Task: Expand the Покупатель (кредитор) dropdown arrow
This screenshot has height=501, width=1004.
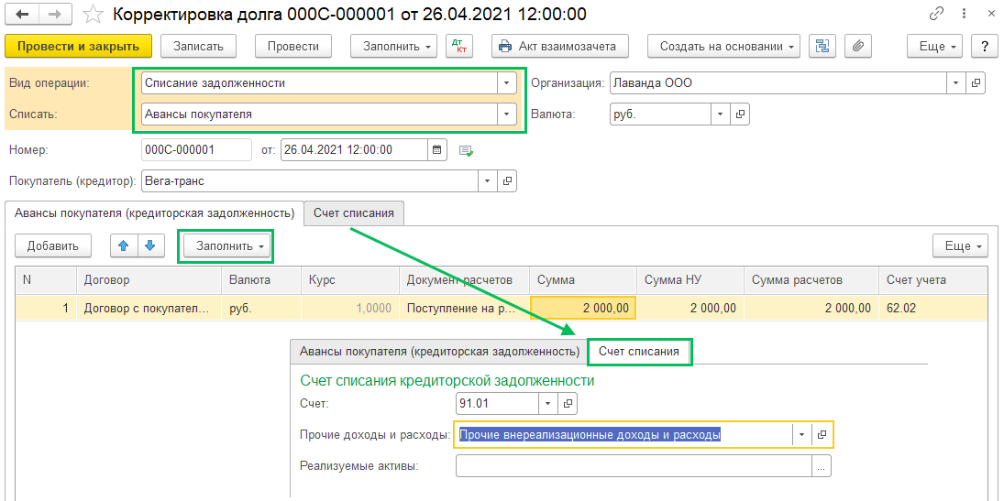Action: [488, 181]
